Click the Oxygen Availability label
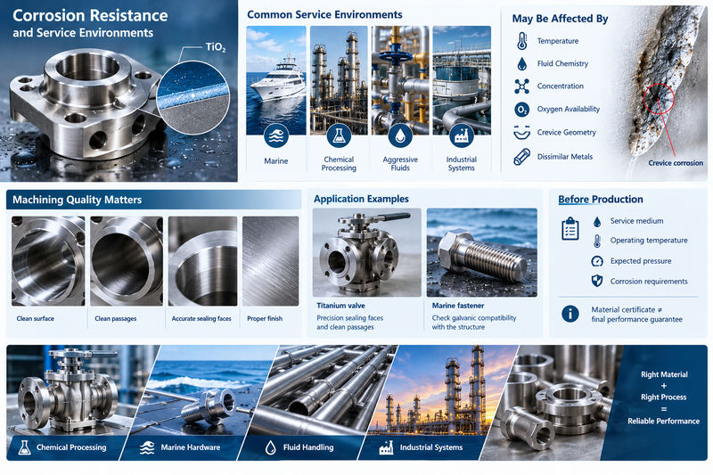 569,109
